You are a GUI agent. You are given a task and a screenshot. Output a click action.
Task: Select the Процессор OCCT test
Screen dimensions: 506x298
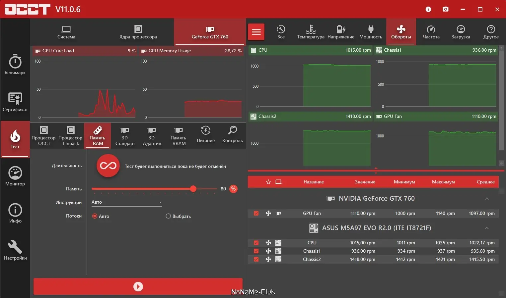(44, 136)
